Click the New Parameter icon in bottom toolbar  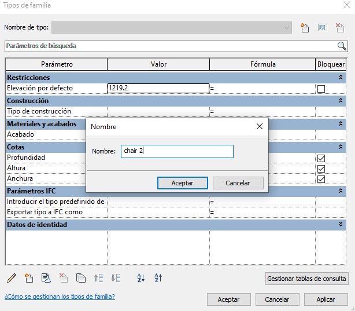coord(29,278)
